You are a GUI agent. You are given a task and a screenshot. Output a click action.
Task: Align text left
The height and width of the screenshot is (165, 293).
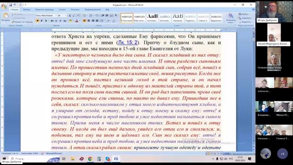[84, 21]
